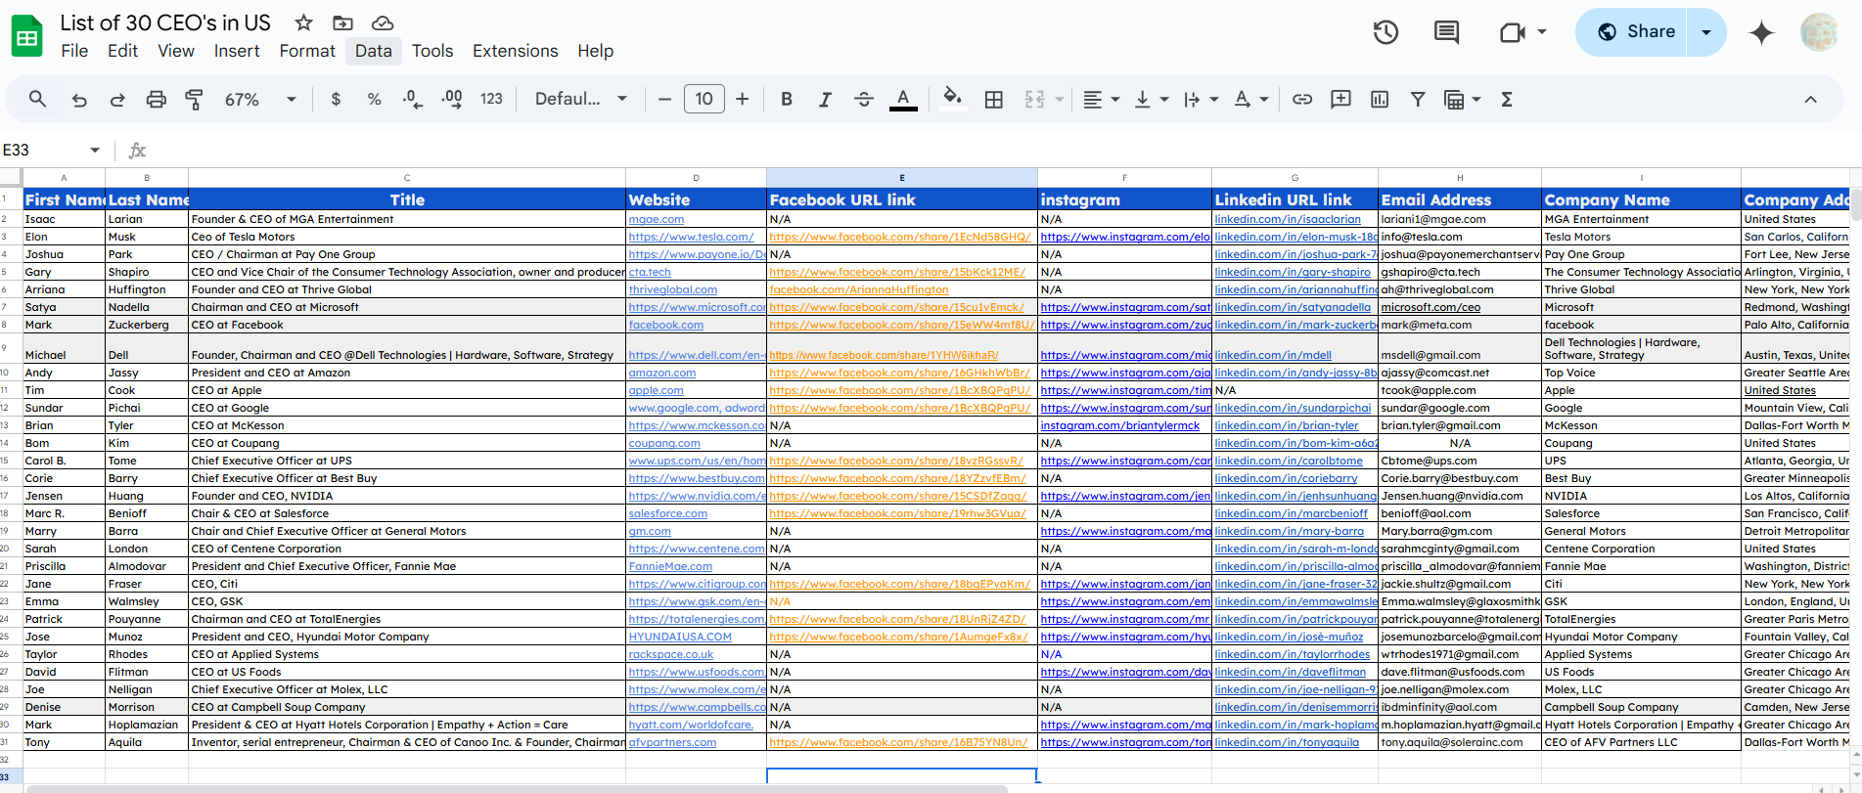
Task: Open the Data menu
Action: [373, 51]
